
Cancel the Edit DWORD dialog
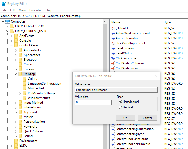coord(147,118)
